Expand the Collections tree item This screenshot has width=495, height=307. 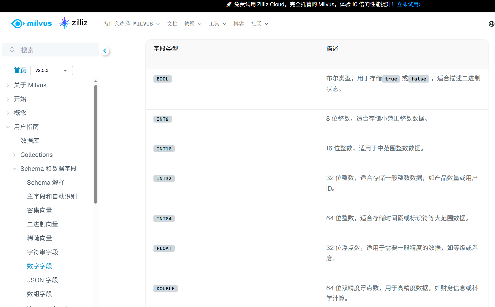tap(14, 155)
